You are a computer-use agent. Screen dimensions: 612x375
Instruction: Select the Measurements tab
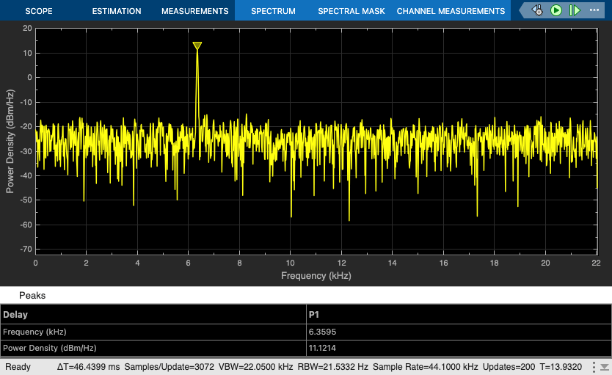[x=194, y=11]
